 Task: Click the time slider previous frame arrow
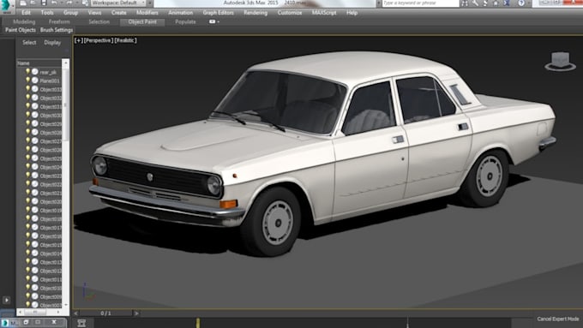76,313
